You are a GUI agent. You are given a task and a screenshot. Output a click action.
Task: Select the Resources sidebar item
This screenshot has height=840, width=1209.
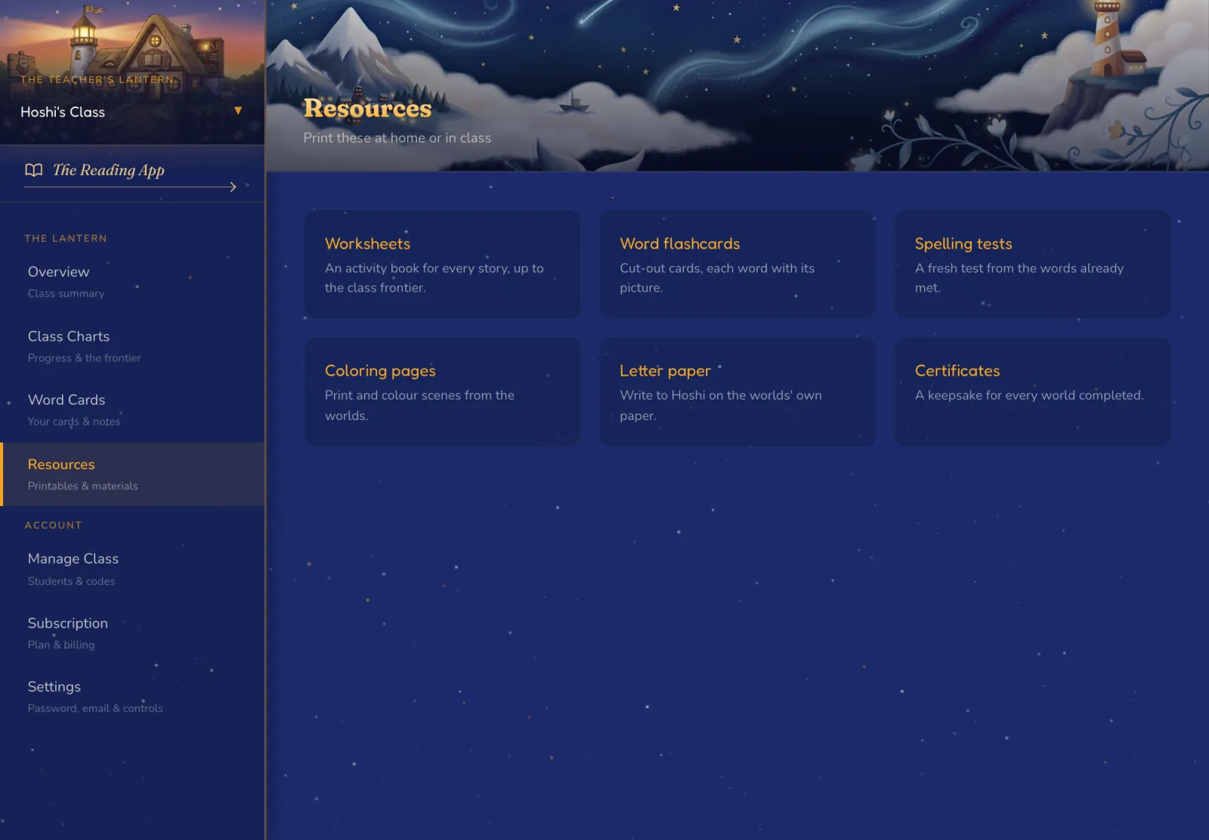132,474
